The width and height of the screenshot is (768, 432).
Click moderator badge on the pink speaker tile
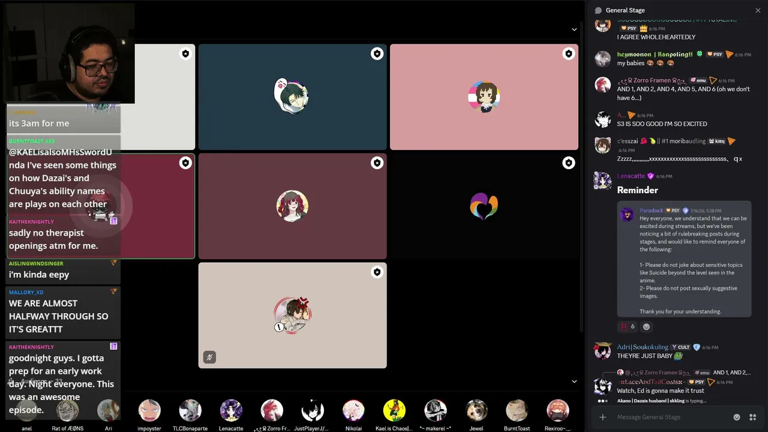point(568,54)
